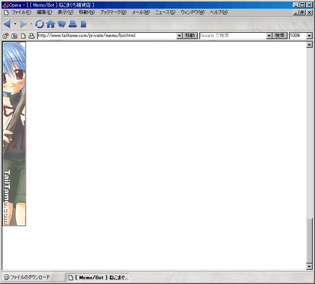This screenshot has height=284, width=315.
Task: Go back with the Back arrow
Action: click(7, 24)
